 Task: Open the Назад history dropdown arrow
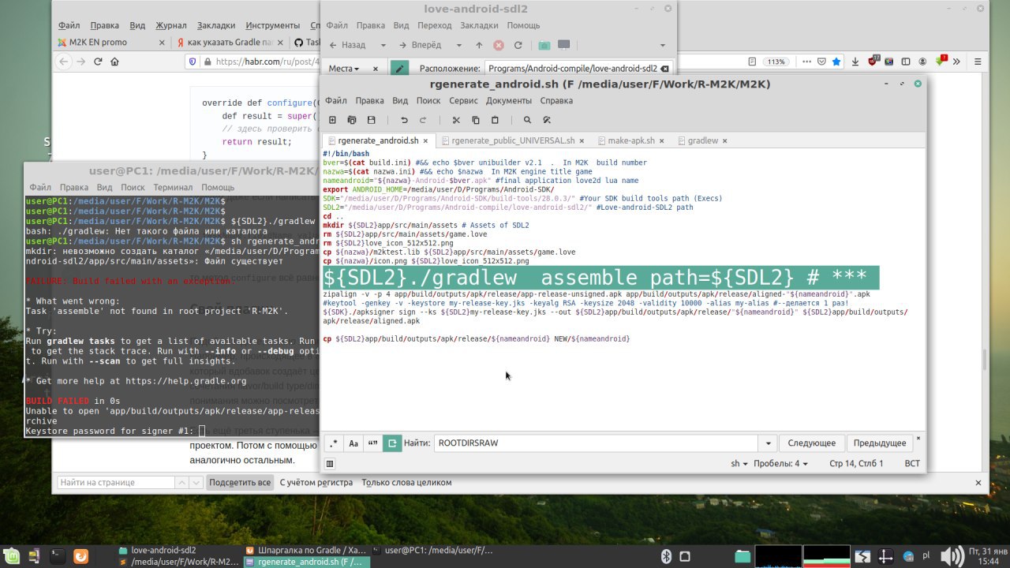tap(383, 45)
